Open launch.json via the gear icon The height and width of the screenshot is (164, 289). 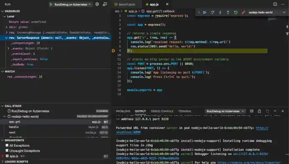97,4
